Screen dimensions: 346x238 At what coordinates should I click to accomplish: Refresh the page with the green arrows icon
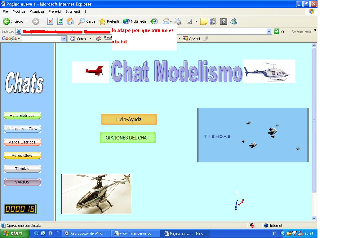60,21
